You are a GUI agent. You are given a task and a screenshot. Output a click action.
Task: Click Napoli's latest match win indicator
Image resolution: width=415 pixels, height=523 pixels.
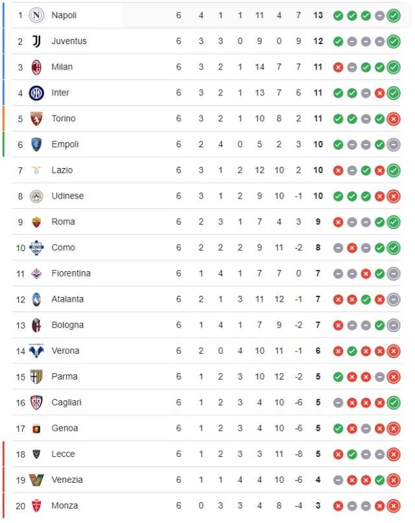(x=394, y=16)
